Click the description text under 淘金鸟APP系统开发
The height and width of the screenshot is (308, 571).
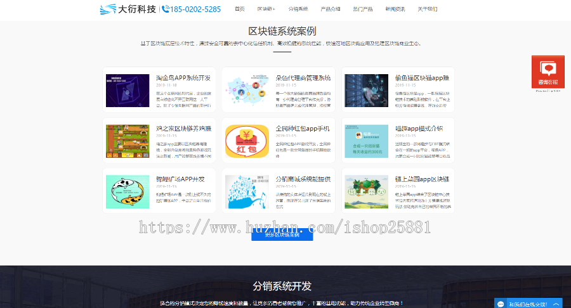point(183,99)
